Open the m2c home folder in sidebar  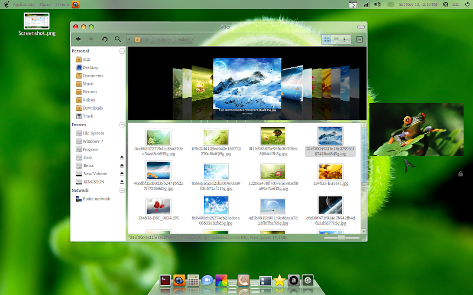[83, 60]
